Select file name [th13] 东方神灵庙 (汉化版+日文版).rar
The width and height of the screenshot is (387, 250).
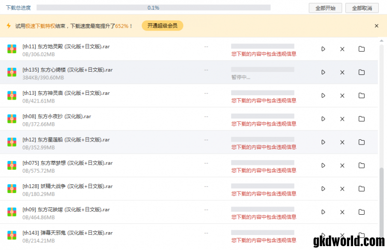[66, 93]
